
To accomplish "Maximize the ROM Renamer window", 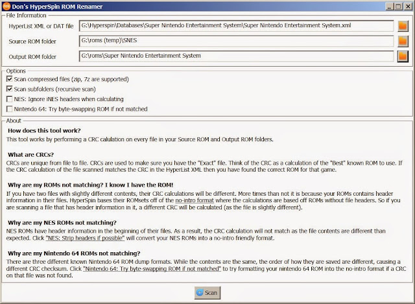I will (x=398, y=6).
